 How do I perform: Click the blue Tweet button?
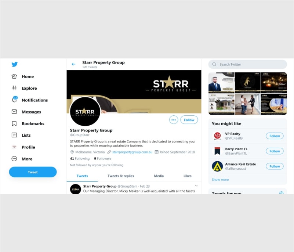click(33, 172)
